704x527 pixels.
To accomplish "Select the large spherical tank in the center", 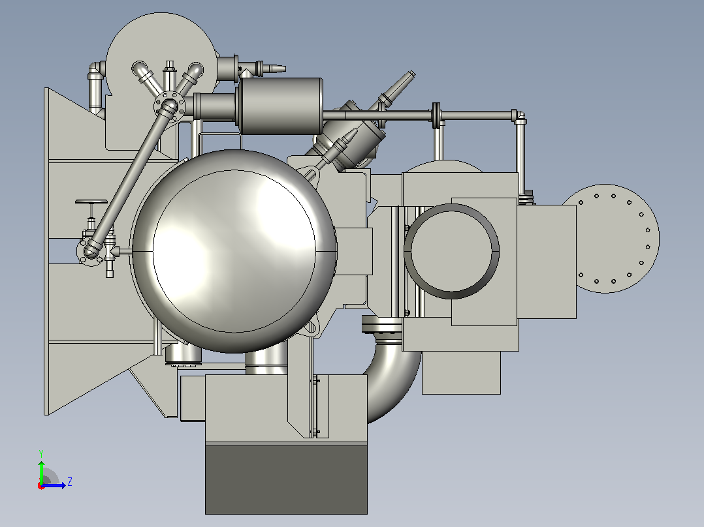I will (234, 252).
